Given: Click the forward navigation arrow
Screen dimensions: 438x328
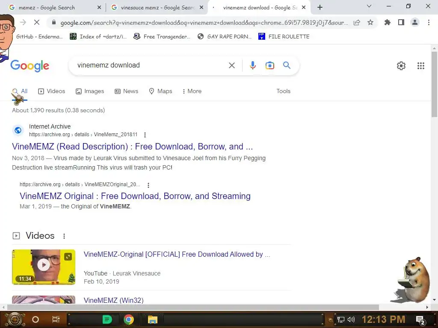Looking at the screenshot, I should tap(23, 22).
